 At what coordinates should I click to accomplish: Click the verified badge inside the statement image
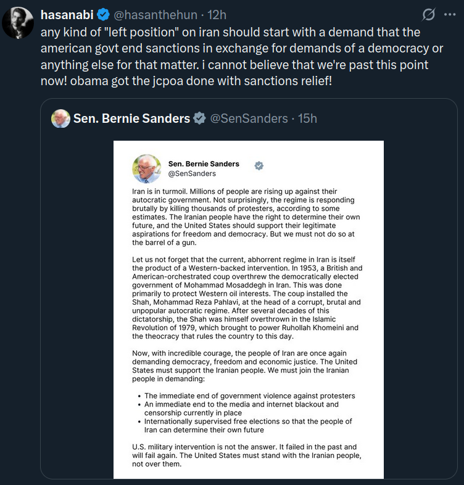coord(260,165)
